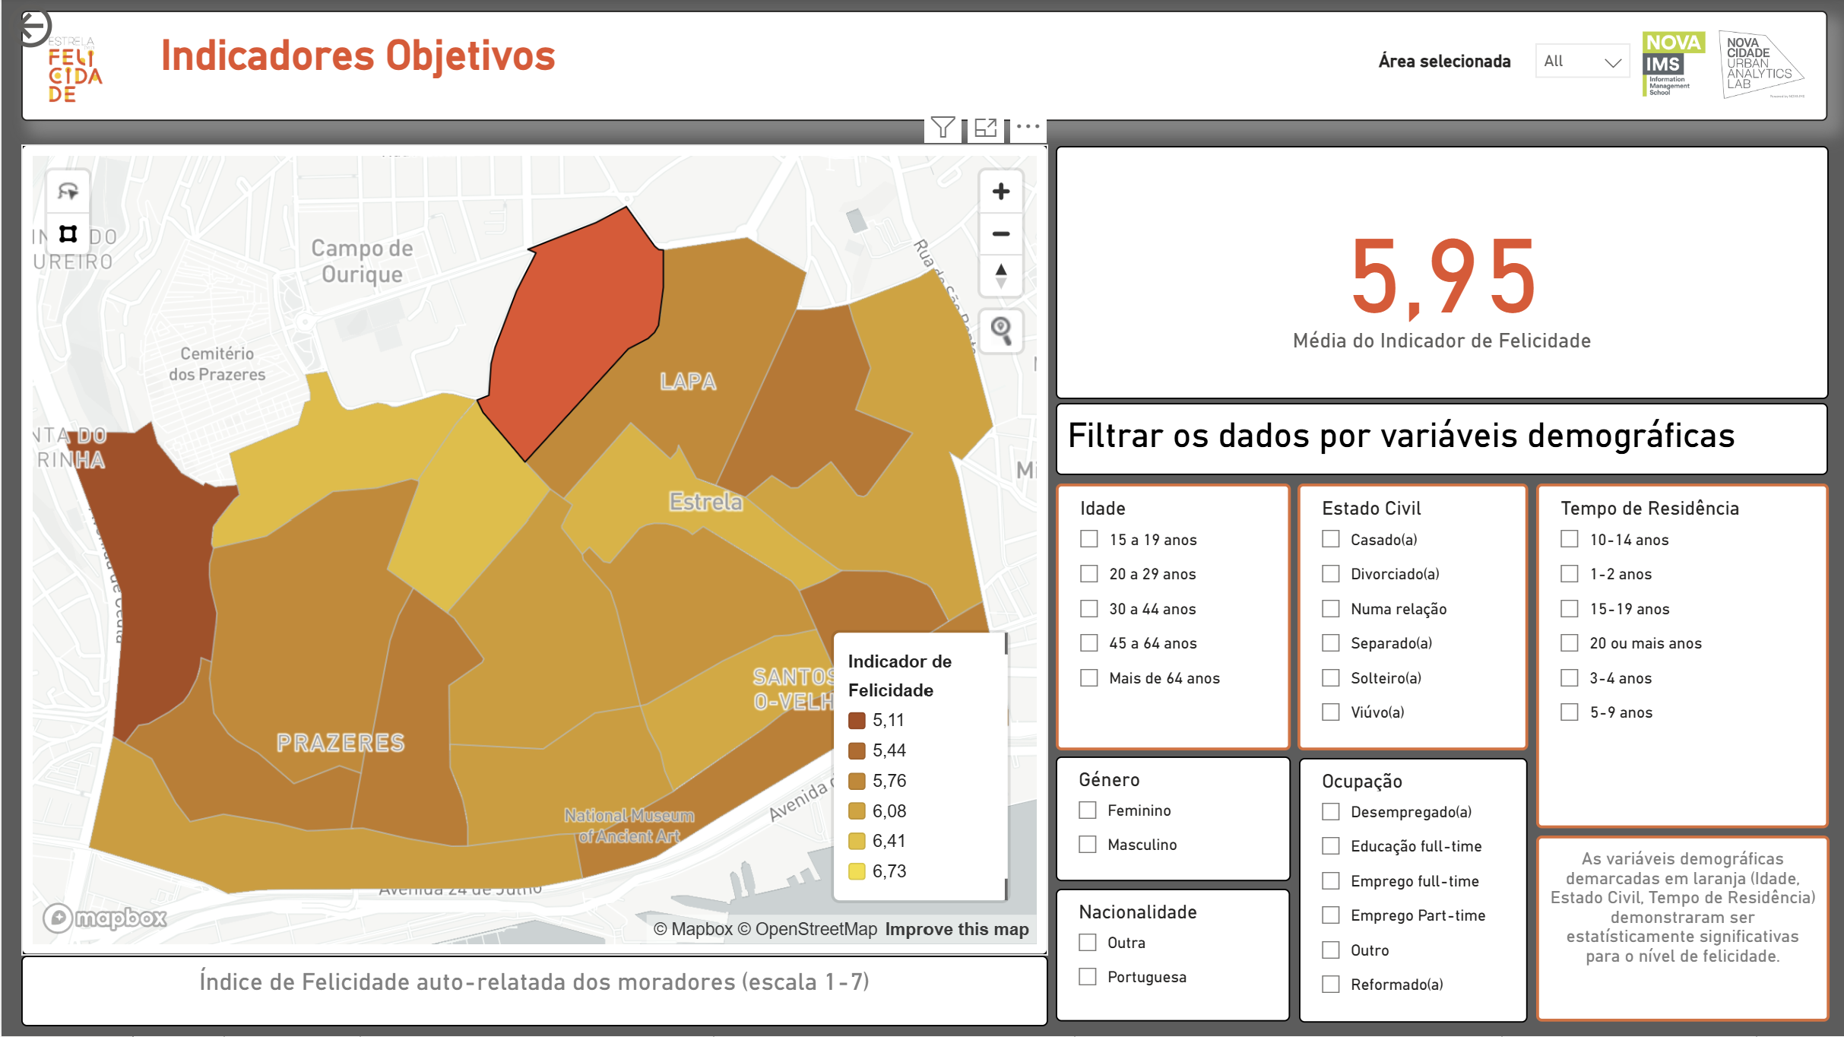This screenshot has width=1844, height=1037.
Task: Check the Outra nationality box
Action: 1088,942
